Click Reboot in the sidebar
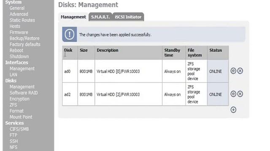The image size is (270, 151). click(16, 50)
